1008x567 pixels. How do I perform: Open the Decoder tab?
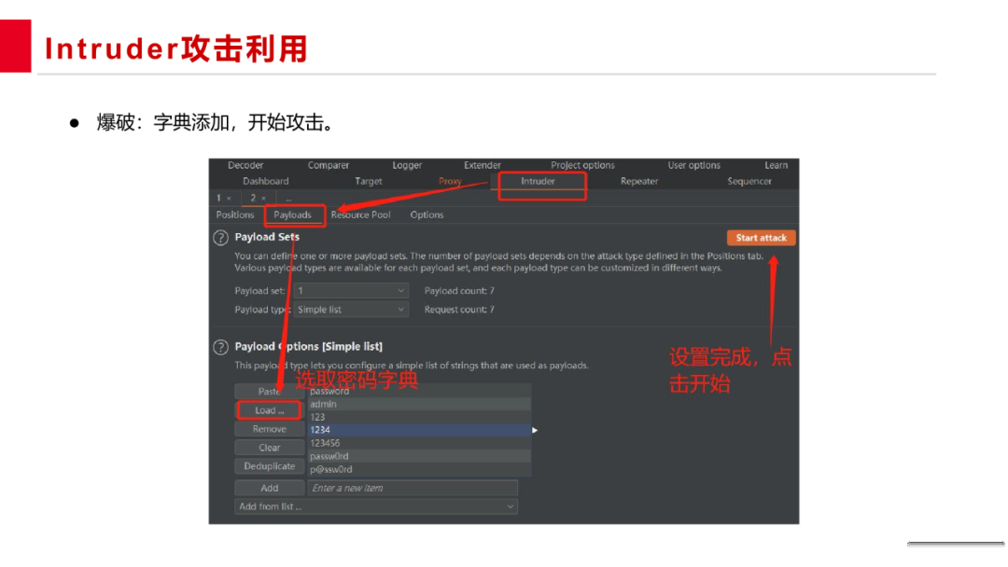245,165
